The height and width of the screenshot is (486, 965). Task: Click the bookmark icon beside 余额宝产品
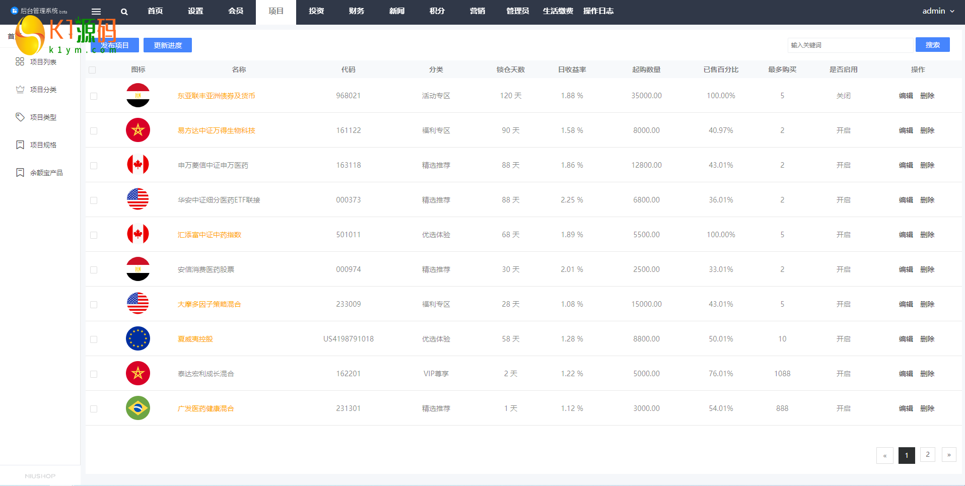pos(20,172)
